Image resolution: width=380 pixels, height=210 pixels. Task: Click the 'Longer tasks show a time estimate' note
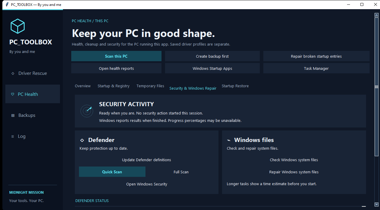click(272, 184)
